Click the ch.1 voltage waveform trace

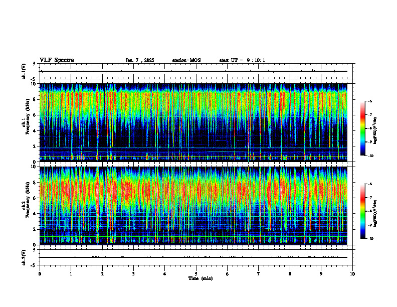pos(193,71)
